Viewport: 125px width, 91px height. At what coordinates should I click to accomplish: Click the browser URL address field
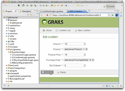(x=80, y=15)
